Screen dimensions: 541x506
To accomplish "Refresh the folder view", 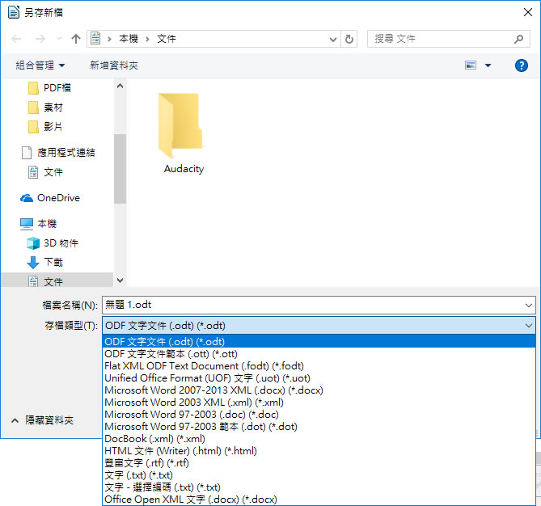I will pyautogui.click(x=349, y=39).
